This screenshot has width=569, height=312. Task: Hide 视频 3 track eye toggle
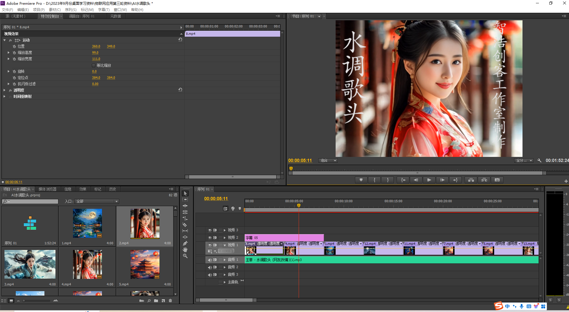point(210,230)
